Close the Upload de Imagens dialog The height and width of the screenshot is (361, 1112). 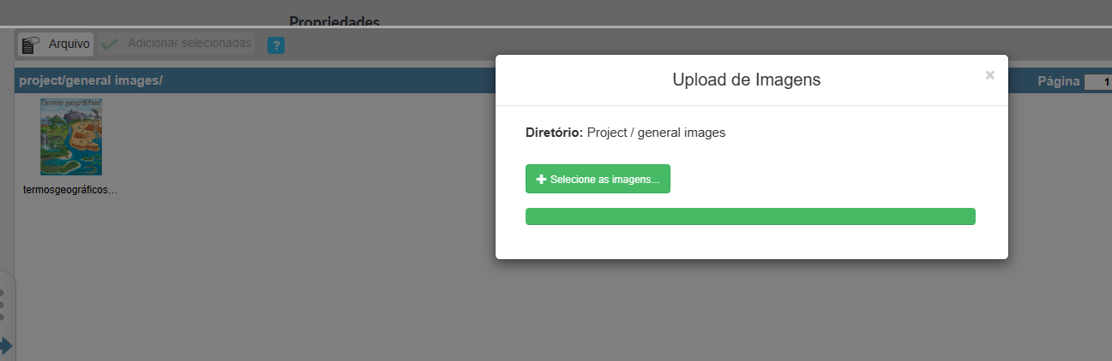(x=990, y=75)
